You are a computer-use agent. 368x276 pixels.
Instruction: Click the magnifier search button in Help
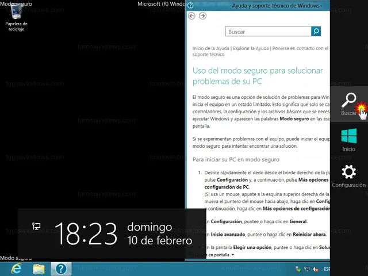316,31
